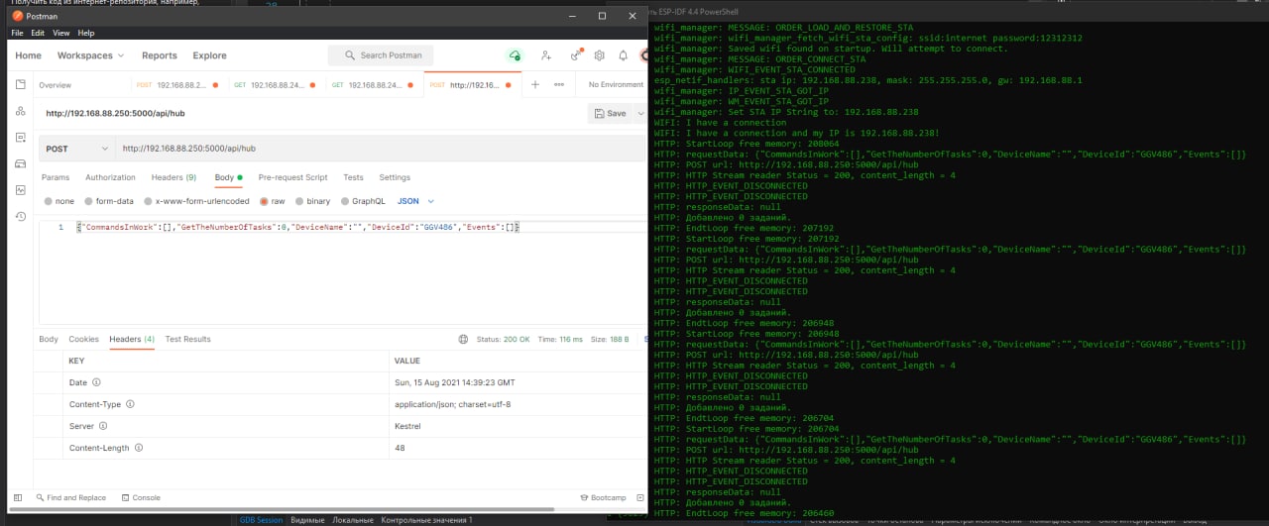Open the Test Results tab
This screenshot has height=526, width=1269.
pos(187,339)
